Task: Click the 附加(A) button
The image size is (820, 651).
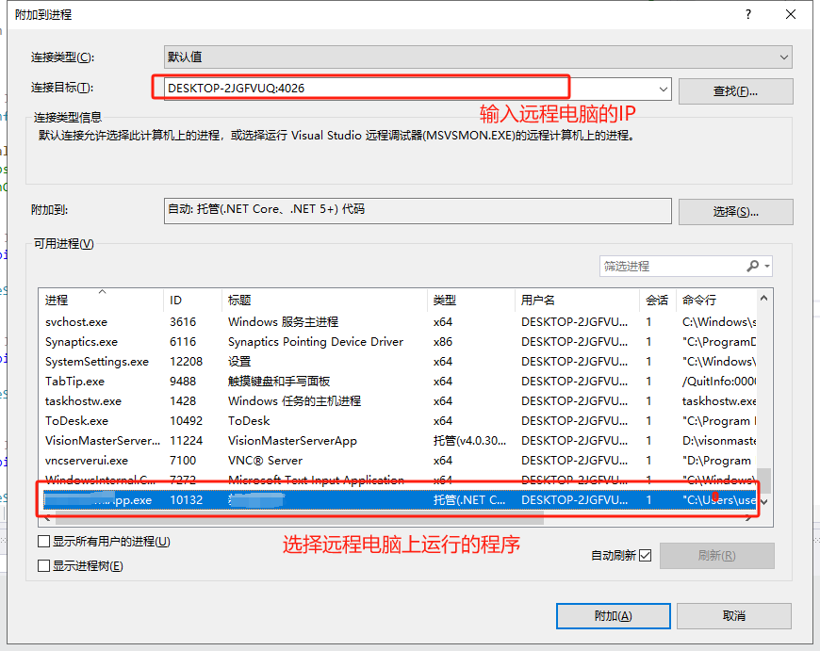Action: click(613, 616)
